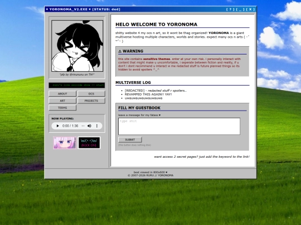Click the audio time 0:00 / 1:36
301x225 pixels.
click(70, 126)
